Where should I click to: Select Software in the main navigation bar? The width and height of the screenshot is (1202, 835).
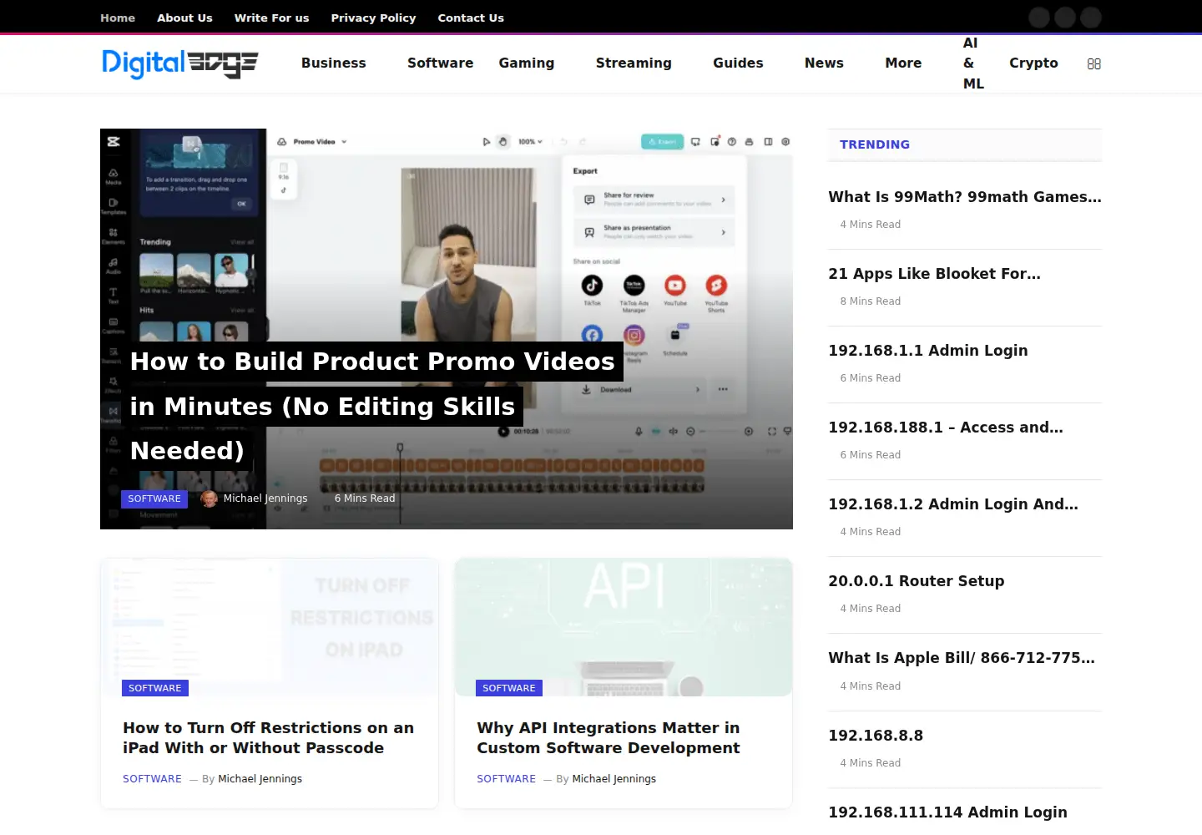tap(440, 63)
